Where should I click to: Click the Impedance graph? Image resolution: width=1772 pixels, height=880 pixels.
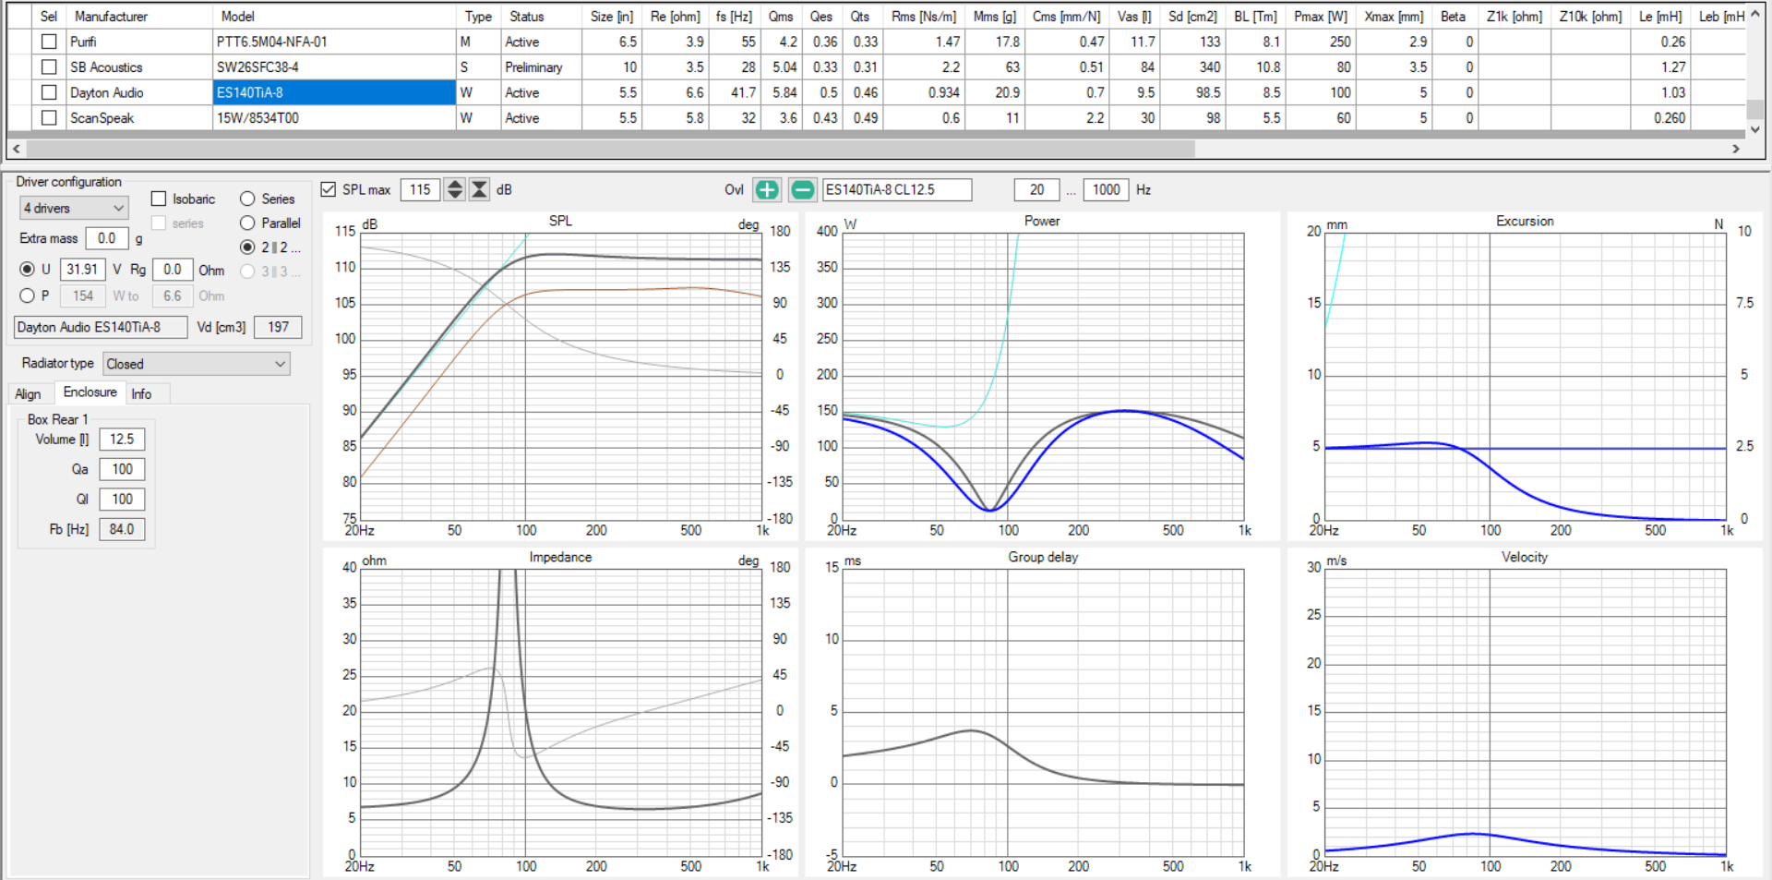point(561,712)
